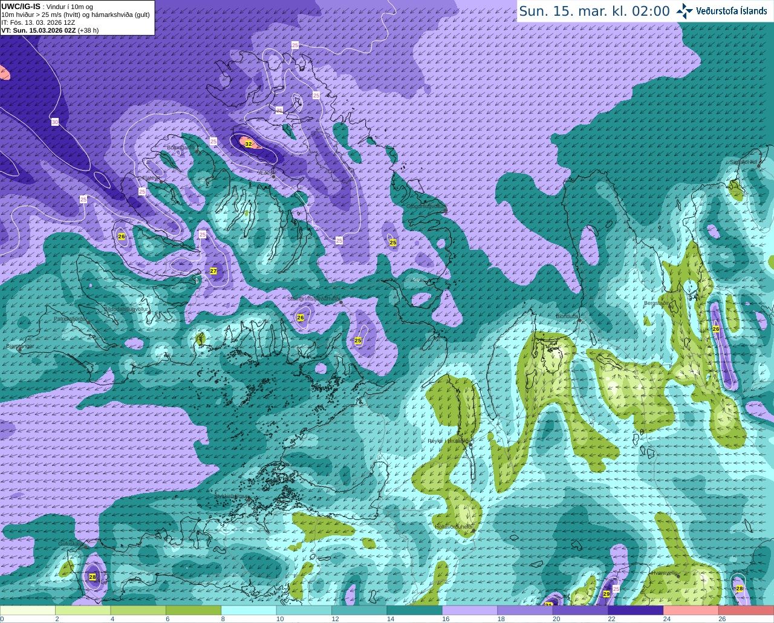
Task: Pick the olive 6–8 m/s legend swatch
Action: tap(193, 610)
